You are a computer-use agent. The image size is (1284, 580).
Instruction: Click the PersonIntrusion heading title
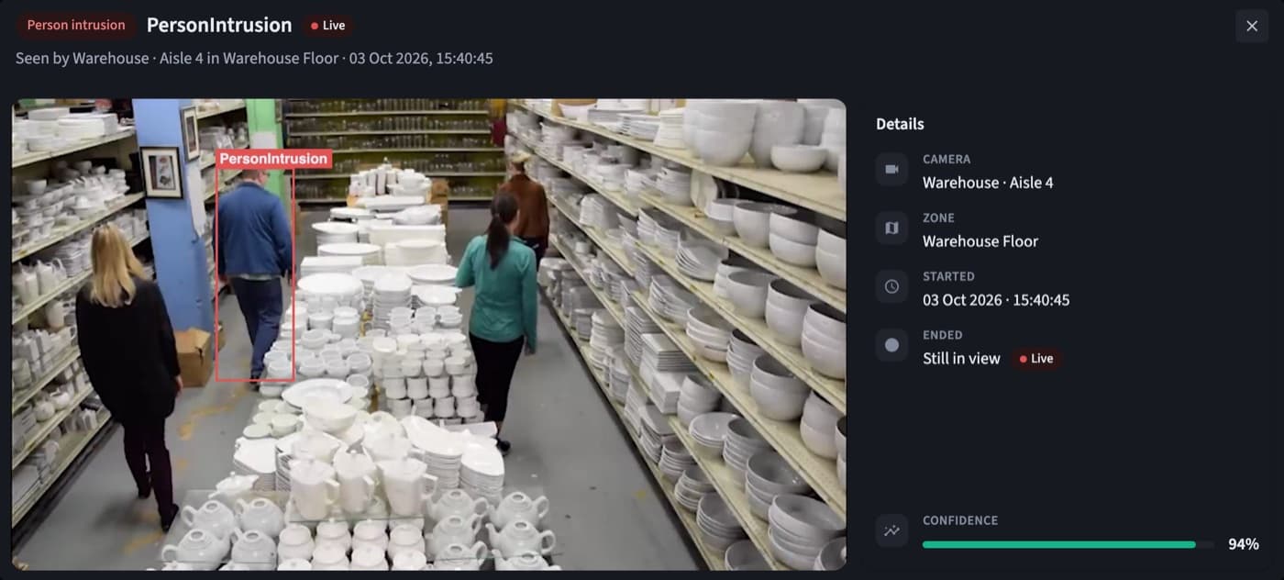[219, 26]
